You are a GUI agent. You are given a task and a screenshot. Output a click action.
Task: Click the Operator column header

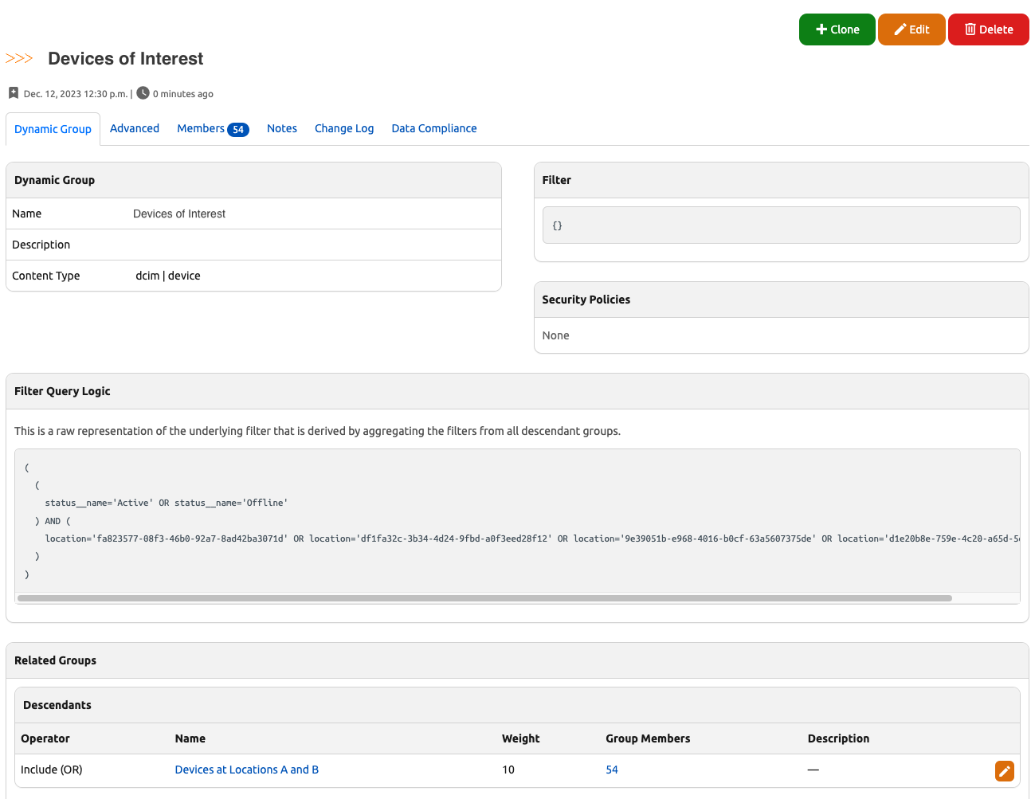point(45,738)
